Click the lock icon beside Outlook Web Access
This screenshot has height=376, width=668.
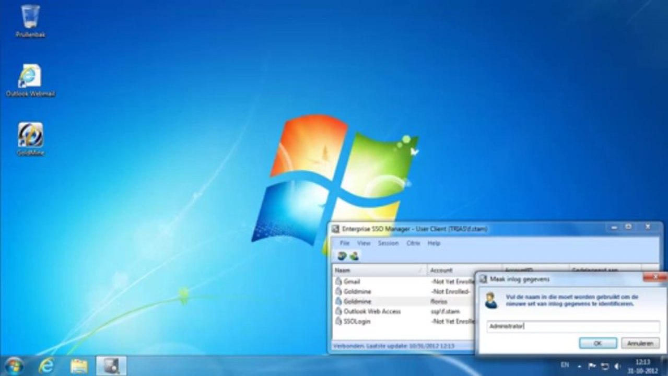[338, 312]
